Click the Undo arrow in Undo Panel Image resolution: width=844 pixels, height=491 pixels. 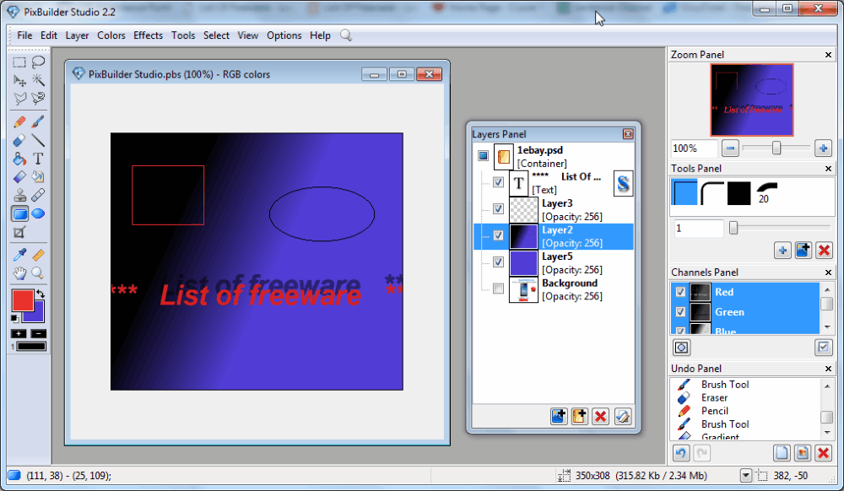(681, 453)
